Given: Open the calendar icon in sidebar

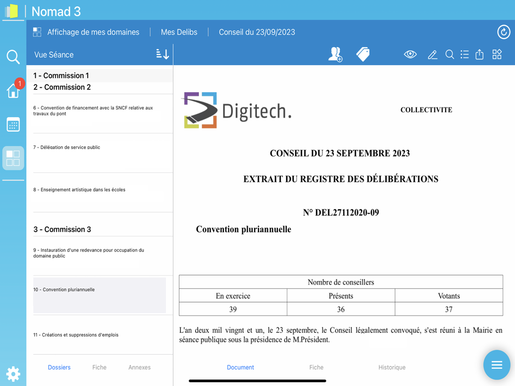Looking at the screenshot, I should 13,125.
